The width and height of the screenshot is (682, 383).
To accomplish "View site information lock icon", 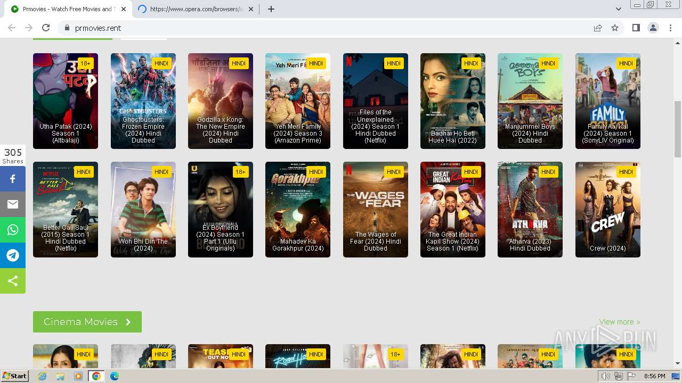I will click(67, 28).
